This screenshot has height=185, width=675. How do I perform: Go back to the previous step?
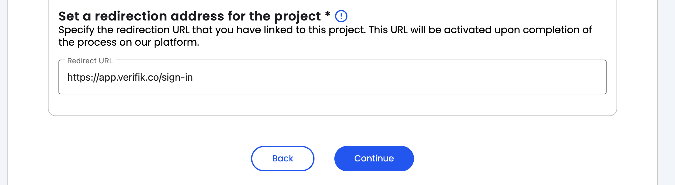(282, 158)
